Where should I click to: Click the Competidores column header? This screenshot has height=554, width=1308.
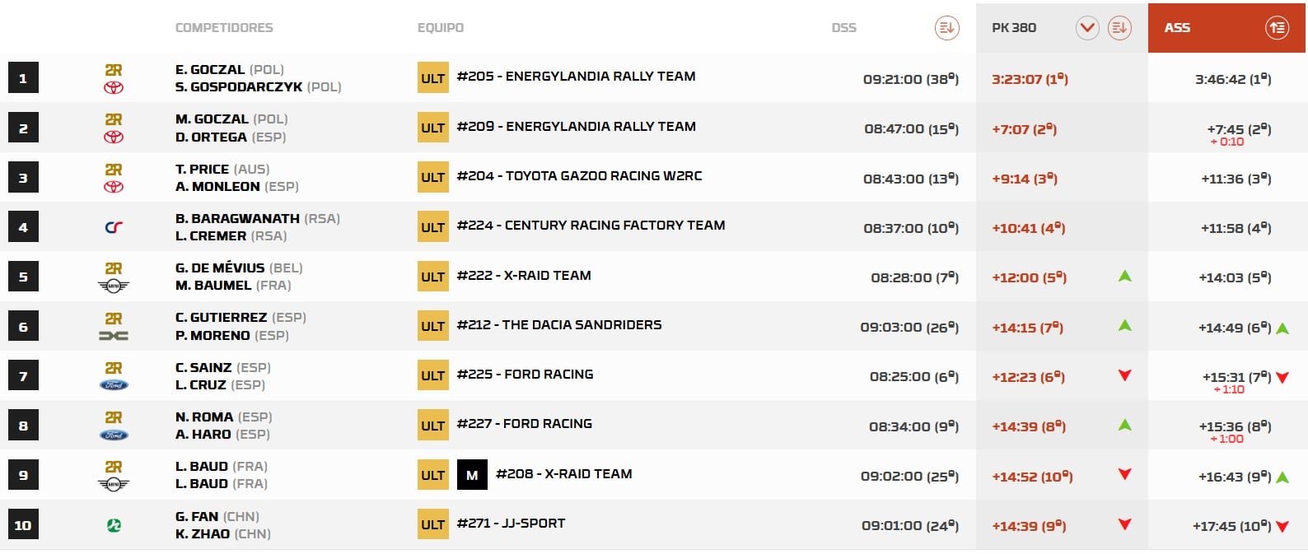pos(224,28)
